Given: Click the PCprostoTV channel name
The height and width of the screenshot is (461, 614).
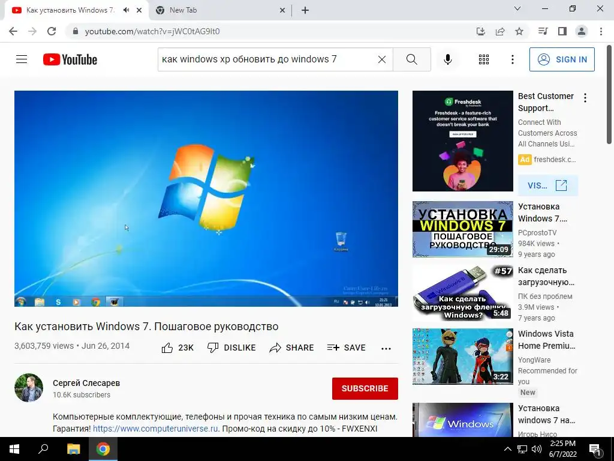Looking at the screenshot, I should pyautogui.click(x=537, y=232).
